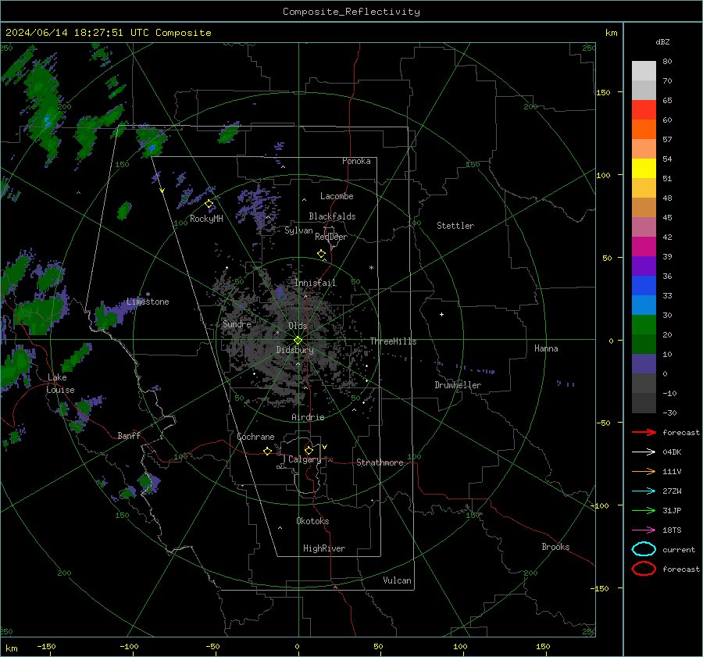
Task: Click the Okotoks city label
Action: tap(312, 521)
